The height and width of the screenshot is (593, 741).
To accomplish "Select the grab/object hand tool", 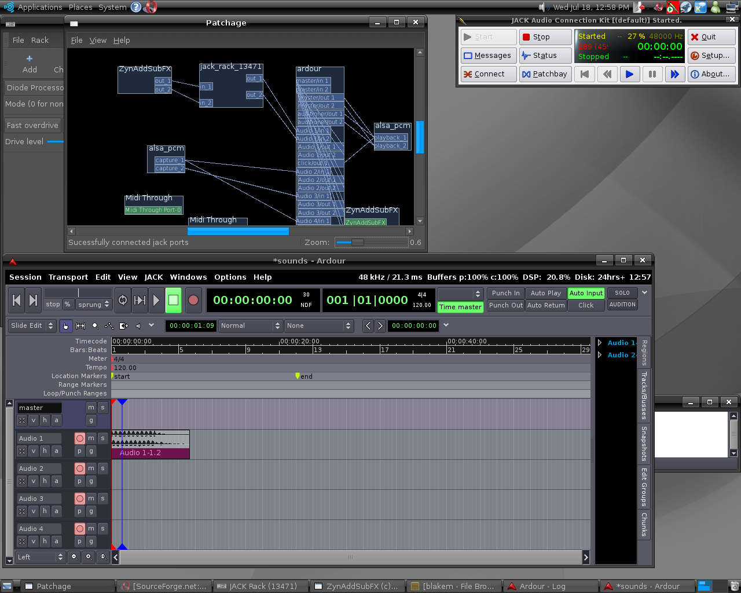I will 65,326.
